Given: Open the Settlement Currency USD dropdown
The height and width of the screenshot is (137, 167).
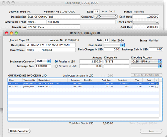Looking at the screenshot, I should coord(43,61).
